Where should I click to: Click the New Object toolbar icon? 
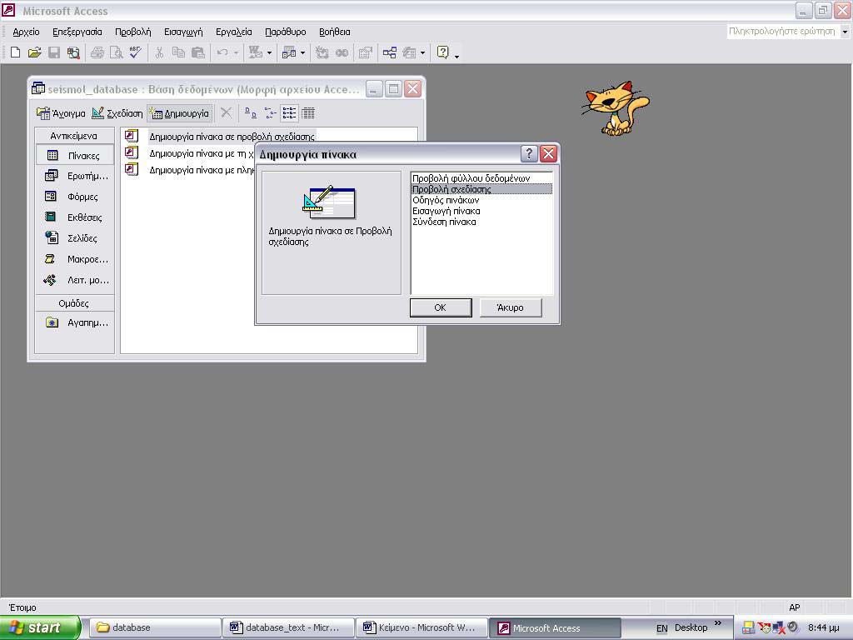[409, 52]
